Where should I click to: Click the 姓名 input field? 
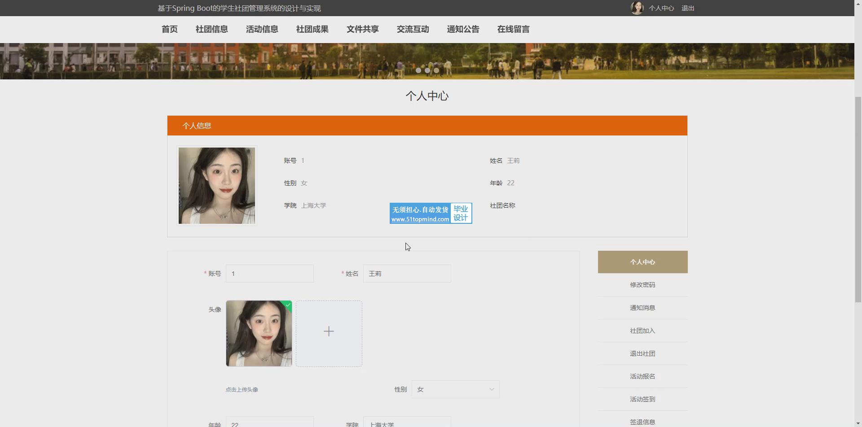407,274
